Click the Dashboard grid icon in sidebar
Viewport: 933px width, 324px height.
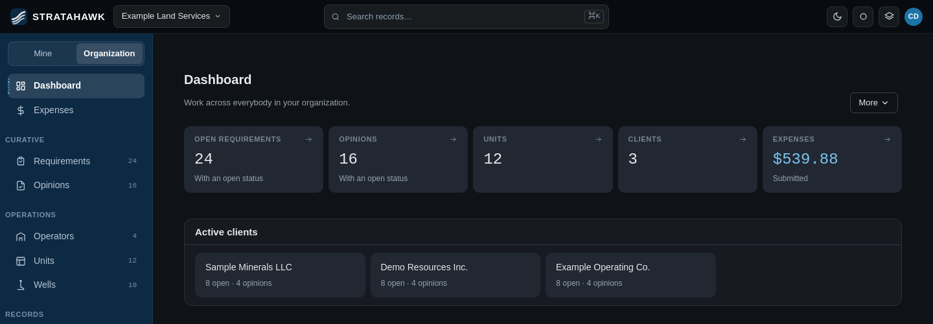point(21,85)
